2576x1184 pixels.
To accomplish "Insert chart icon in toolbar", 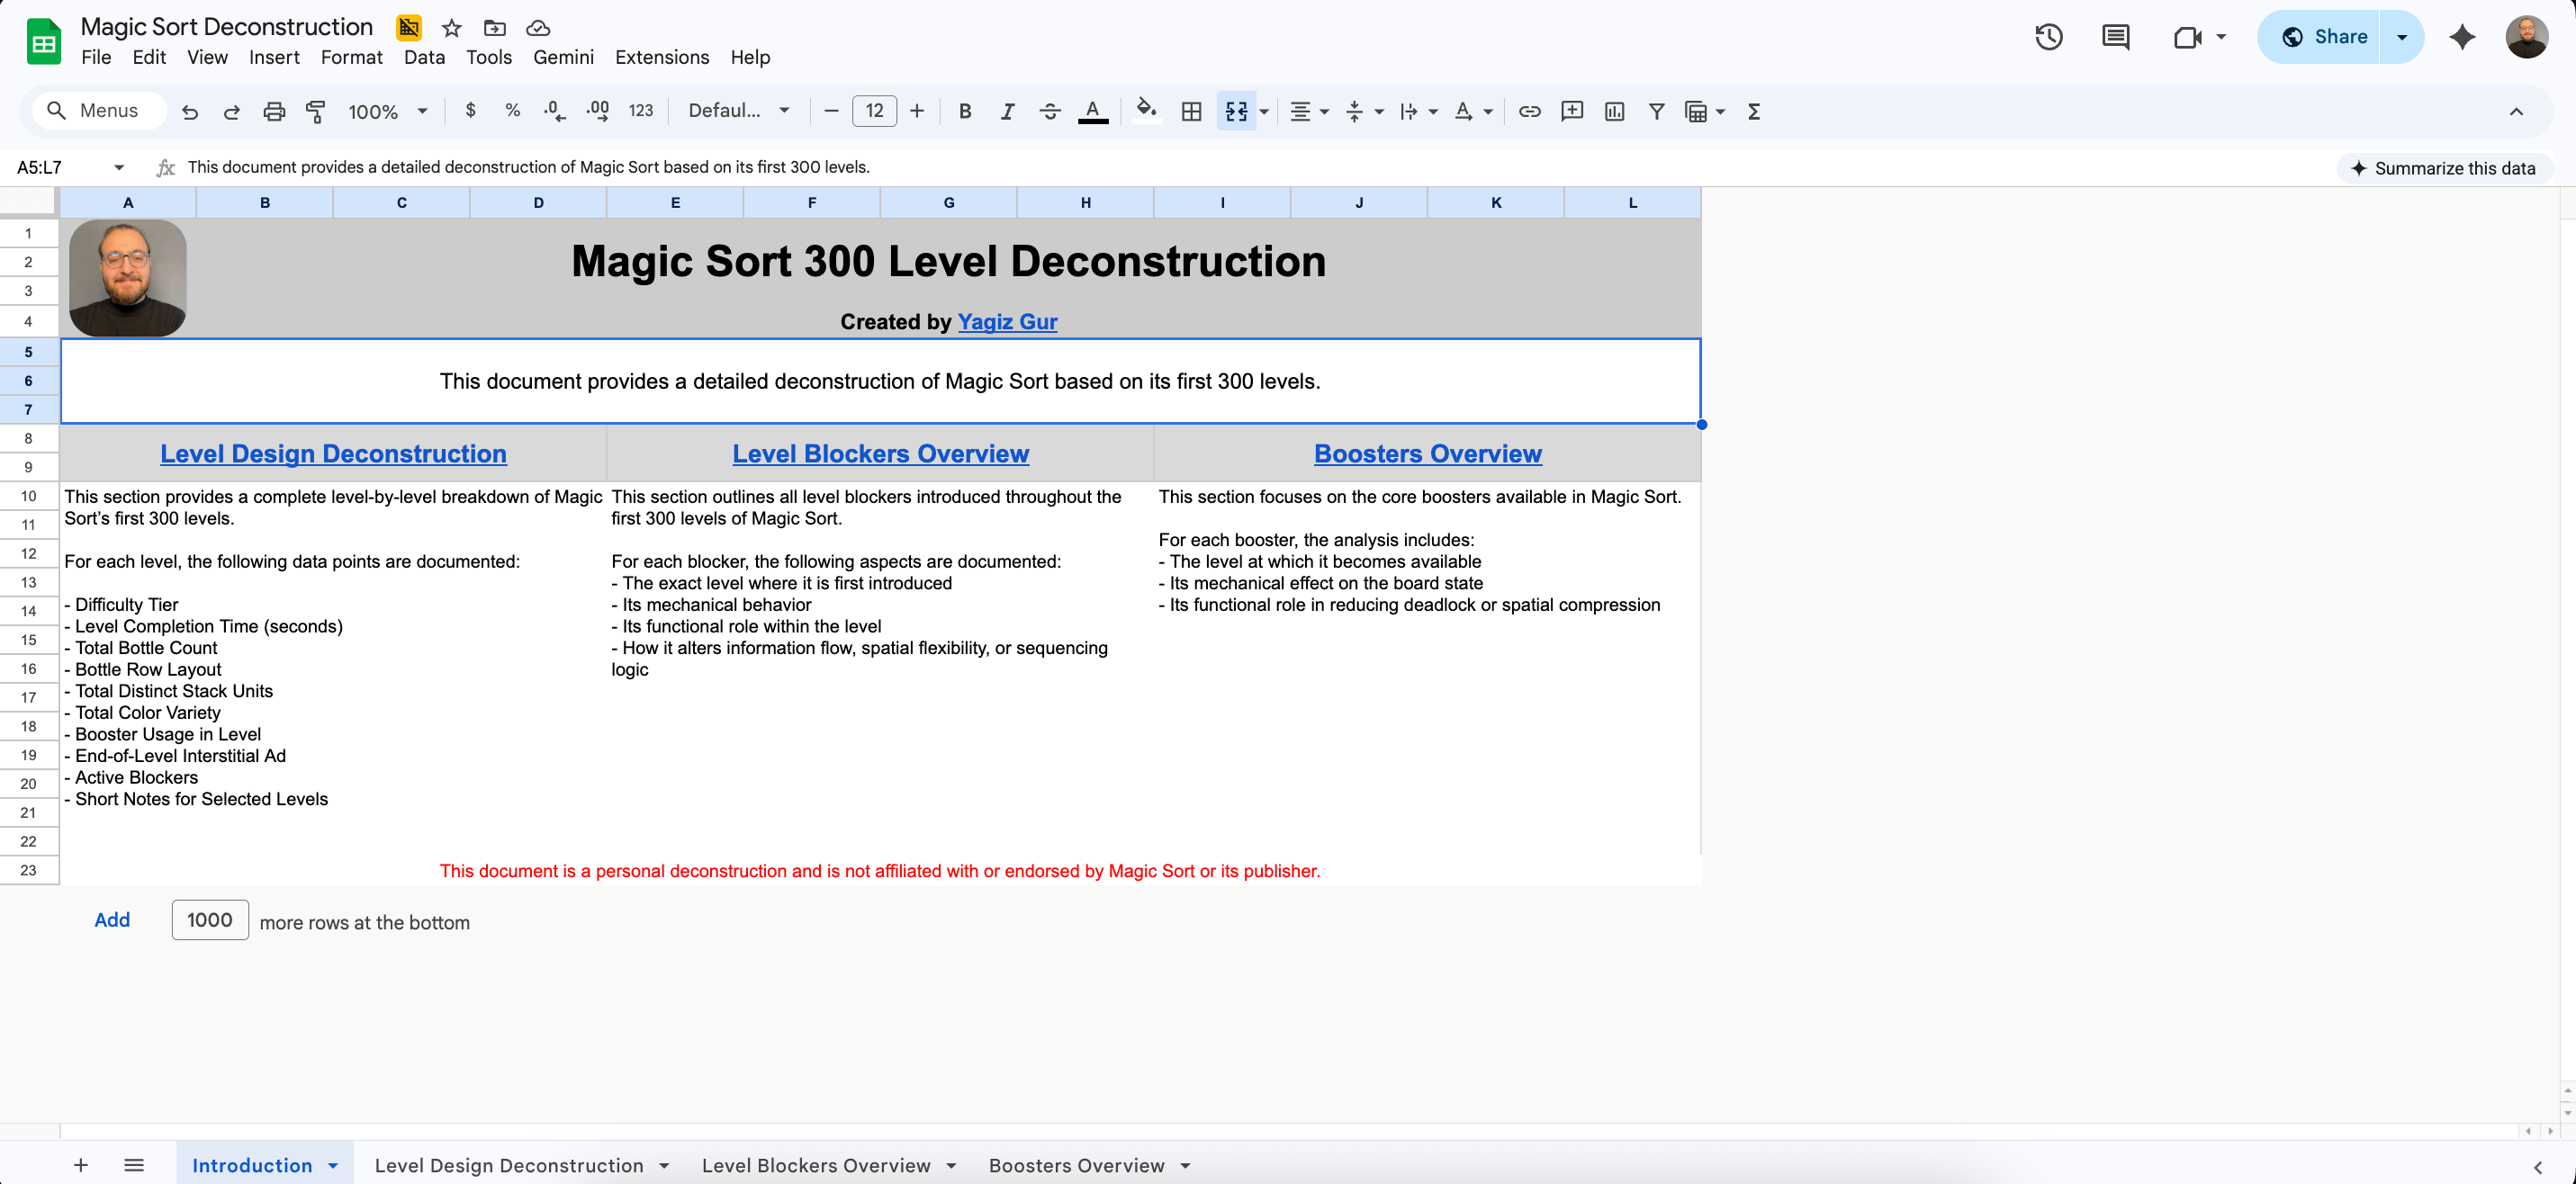I will pyautogui.click(x=1614, y=111).
